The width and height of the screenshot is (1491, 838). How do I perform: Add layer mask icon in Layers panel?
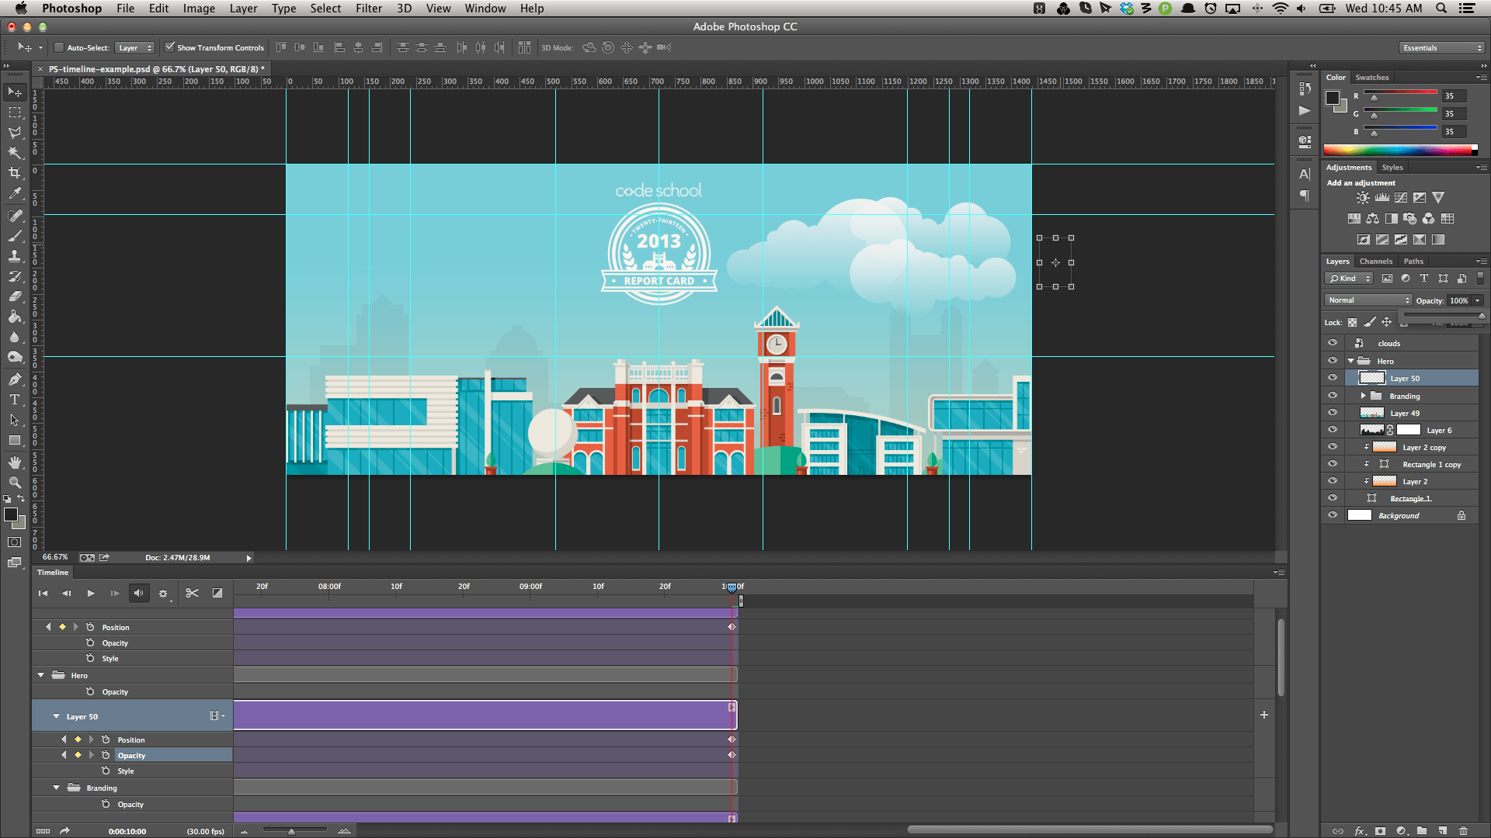(x=1380, y=831)
